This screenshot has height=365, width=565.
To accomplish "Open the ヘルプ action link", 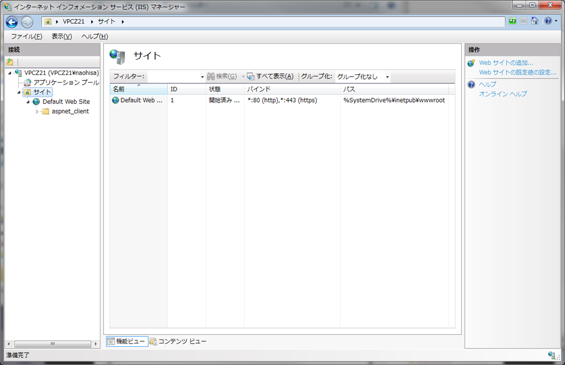I will (x=488, y=84).
